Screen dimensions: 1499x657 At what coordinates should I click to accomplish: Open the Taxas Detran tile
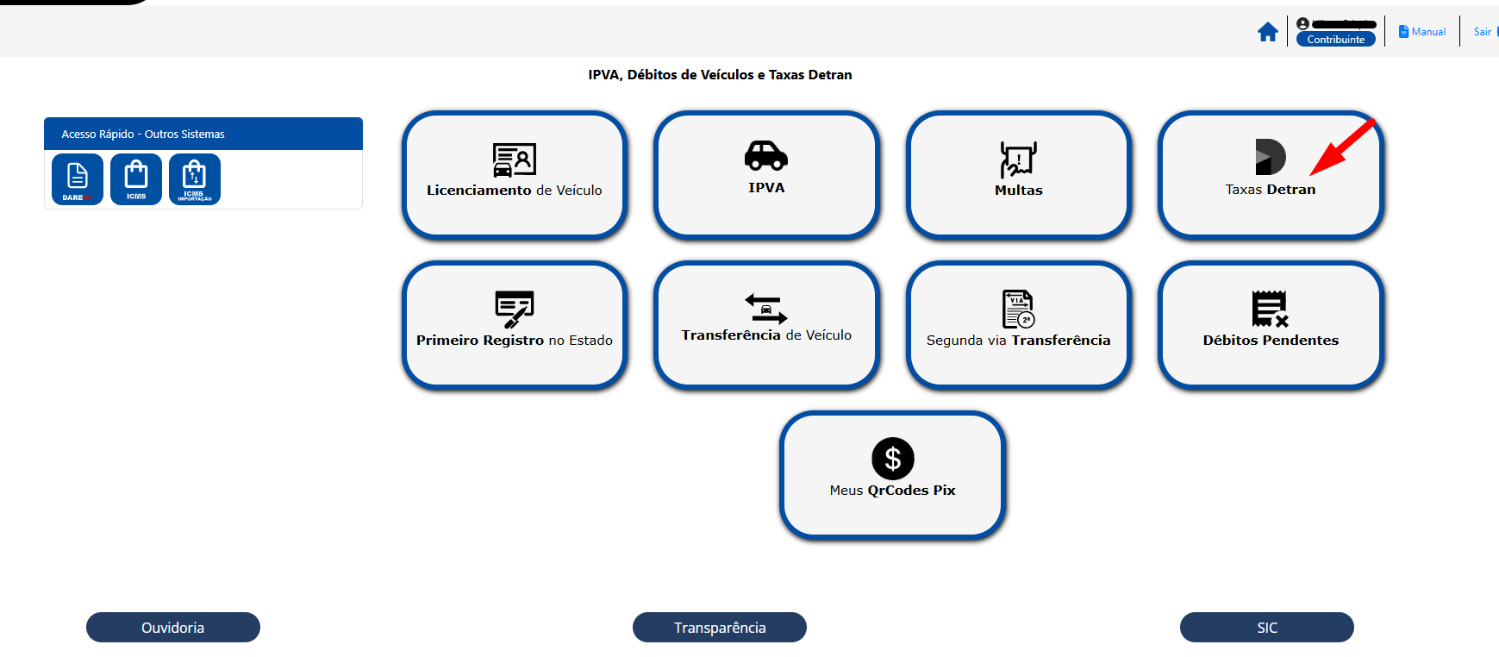tap(1271, 175)
